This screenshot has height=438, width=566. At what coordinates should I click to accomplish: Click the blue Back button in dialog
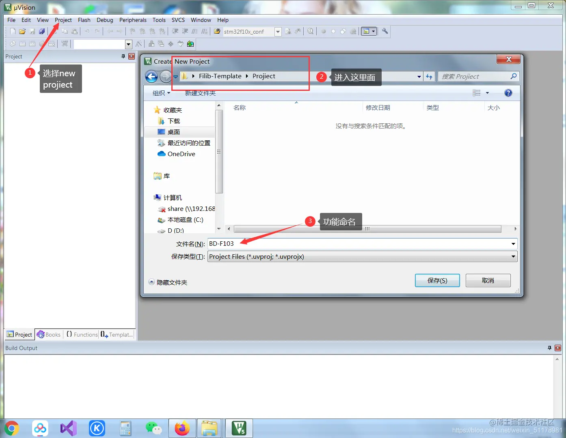coord(151,76)
